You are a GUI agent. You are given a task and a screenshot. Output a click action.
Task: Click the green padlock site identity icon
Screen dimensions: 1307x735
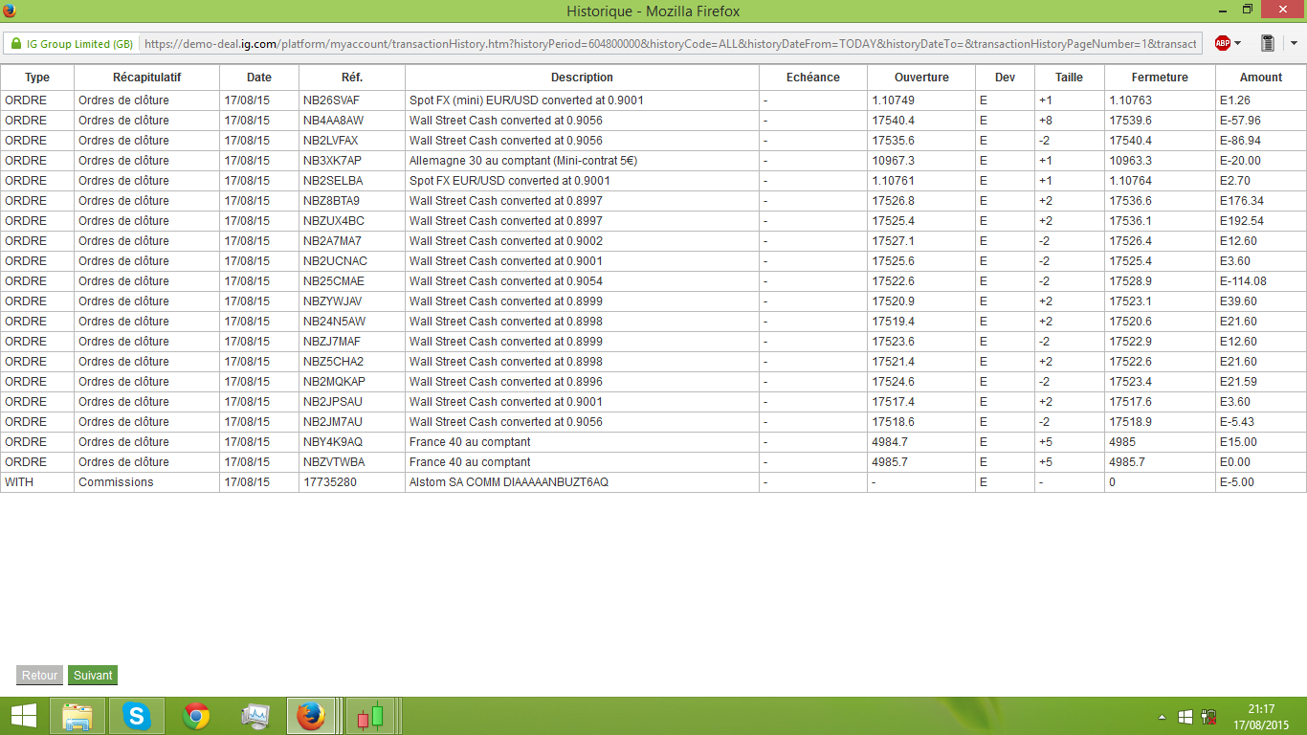tap(14, 44)
